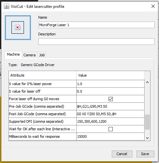The image size is (159, 163).
Task: Uncheck Force laser off during G0 moves
Action: (110, 99)
